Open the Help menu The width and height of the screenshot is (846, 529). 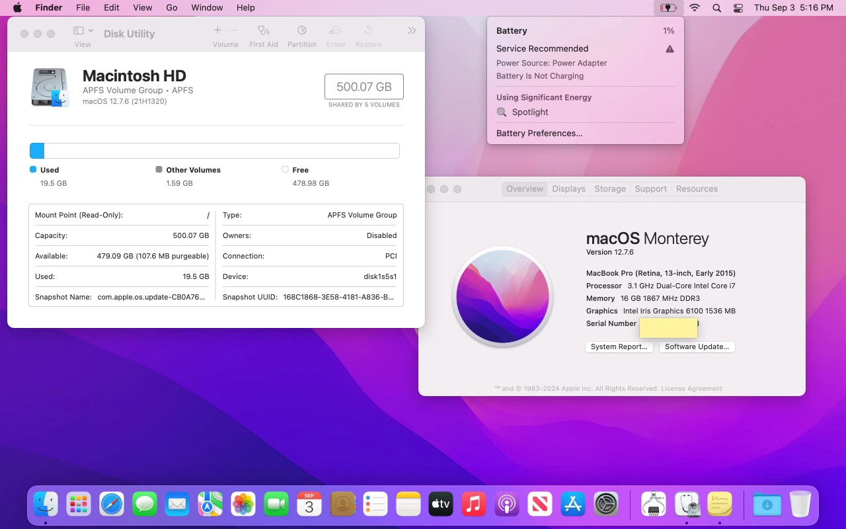click(x=245, y=8)
